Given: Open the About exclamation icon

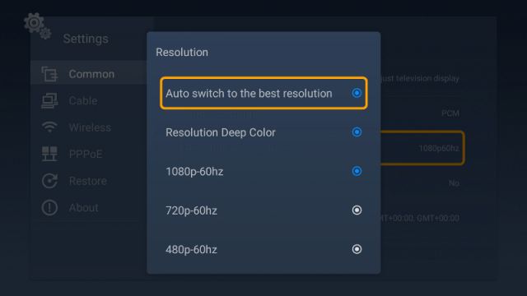Looking at the screenshot, I should (49, 207).
